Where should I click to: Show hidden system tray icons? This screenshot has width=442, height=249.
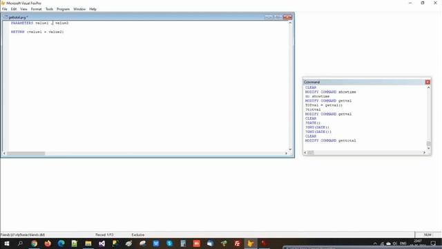point(375,243)
